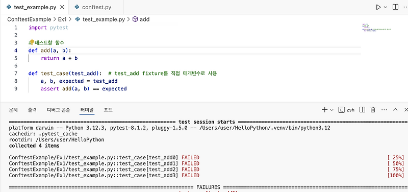Open the 문제 panel tab
The width and height of the screenshot is (408, 192).
pyautogui.click(x=13, y=110)
